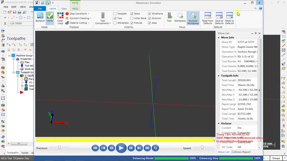Enable the Initial Stock checkbox

coord(132,18)
